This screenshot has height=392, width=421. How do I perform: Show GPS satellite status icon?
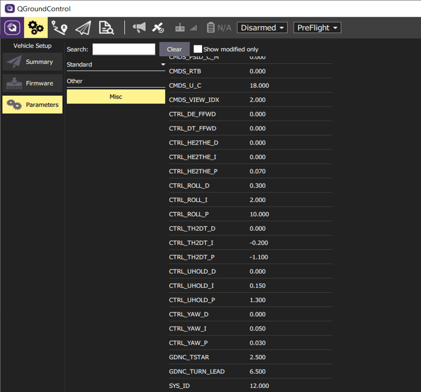click(158, 27)
